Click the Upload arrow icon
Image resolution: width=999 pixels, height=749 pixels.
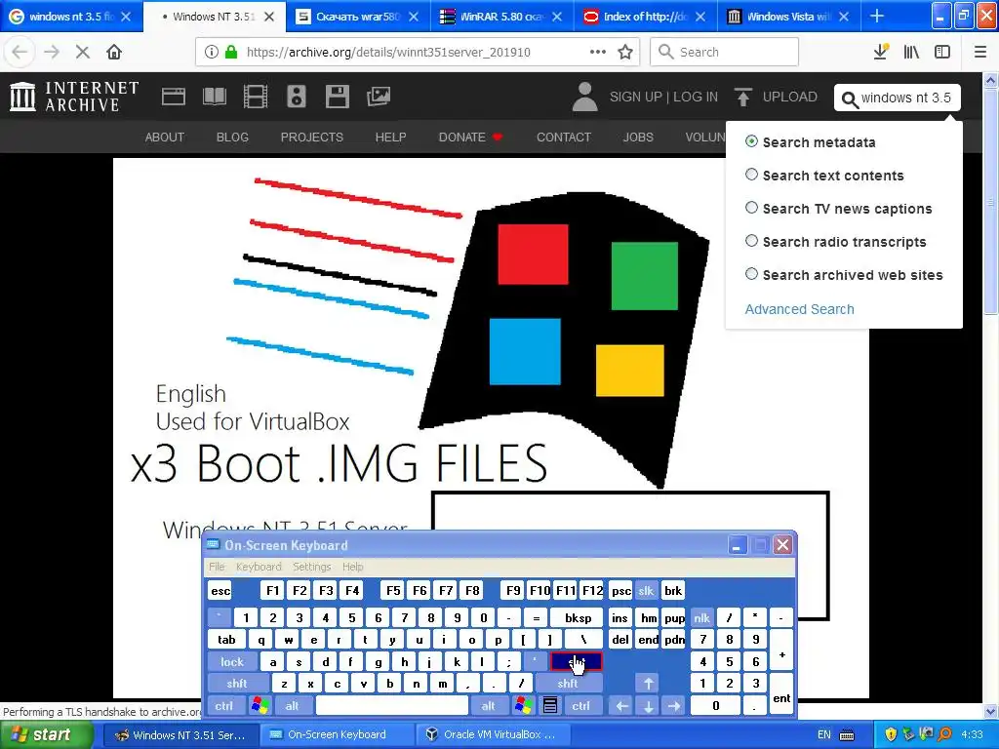pos(742,97)
